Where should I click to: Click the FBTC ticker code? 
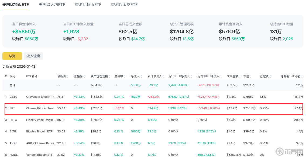point(13,120)
